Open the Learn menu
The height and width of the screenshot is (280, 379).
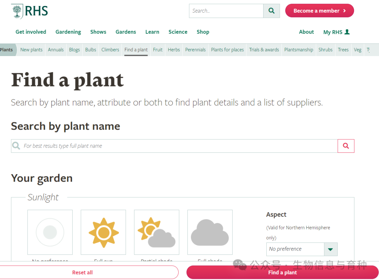[152, 32]
